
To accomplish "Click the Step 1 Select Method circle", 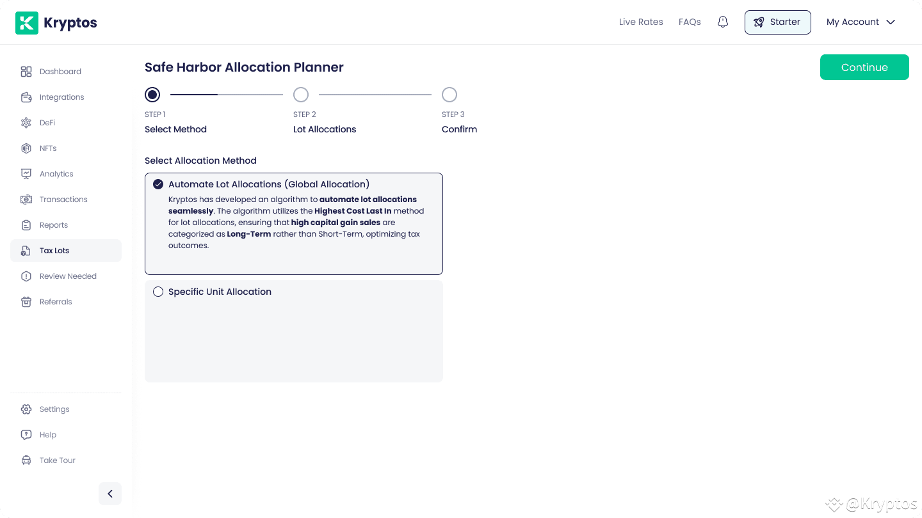I will click(x=152, y=95).
